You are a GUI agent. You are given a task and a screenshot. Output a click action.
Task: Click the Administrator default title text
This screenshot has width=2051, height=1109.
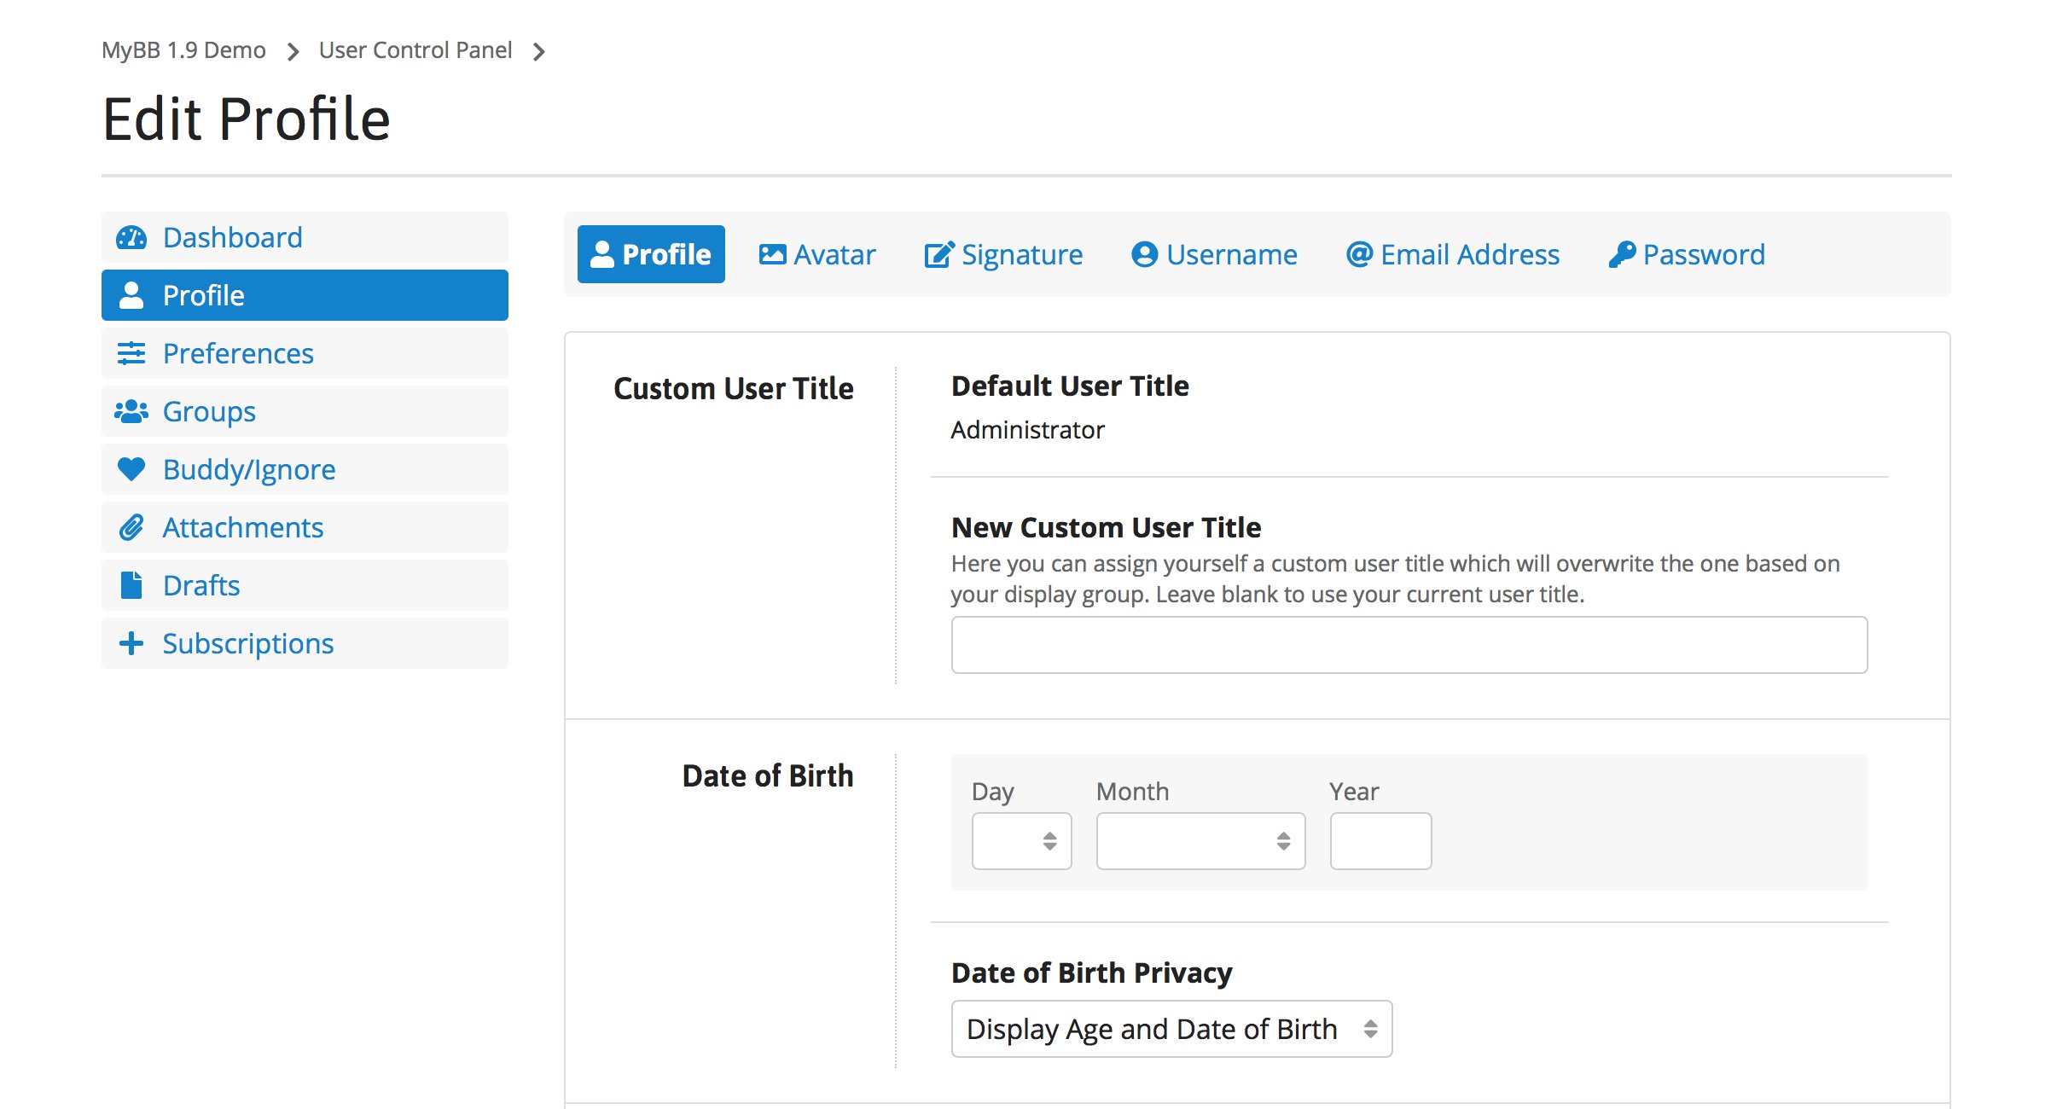[x=1027, y=429]
